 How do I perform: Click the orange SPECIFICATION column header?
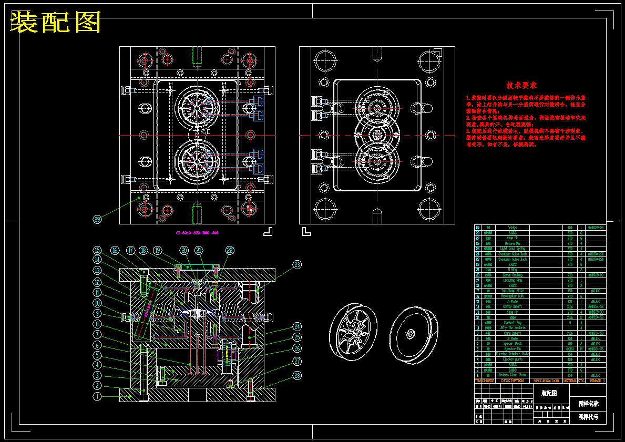pos(546,381)
